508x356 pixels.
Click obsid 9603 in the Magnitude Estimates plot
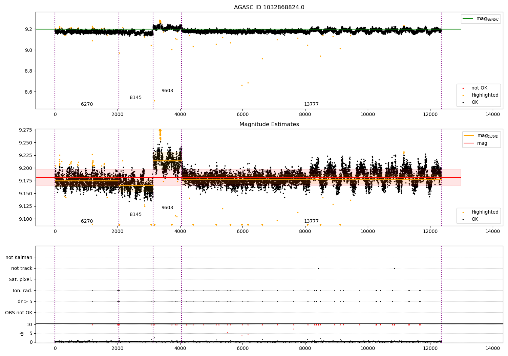167,208
